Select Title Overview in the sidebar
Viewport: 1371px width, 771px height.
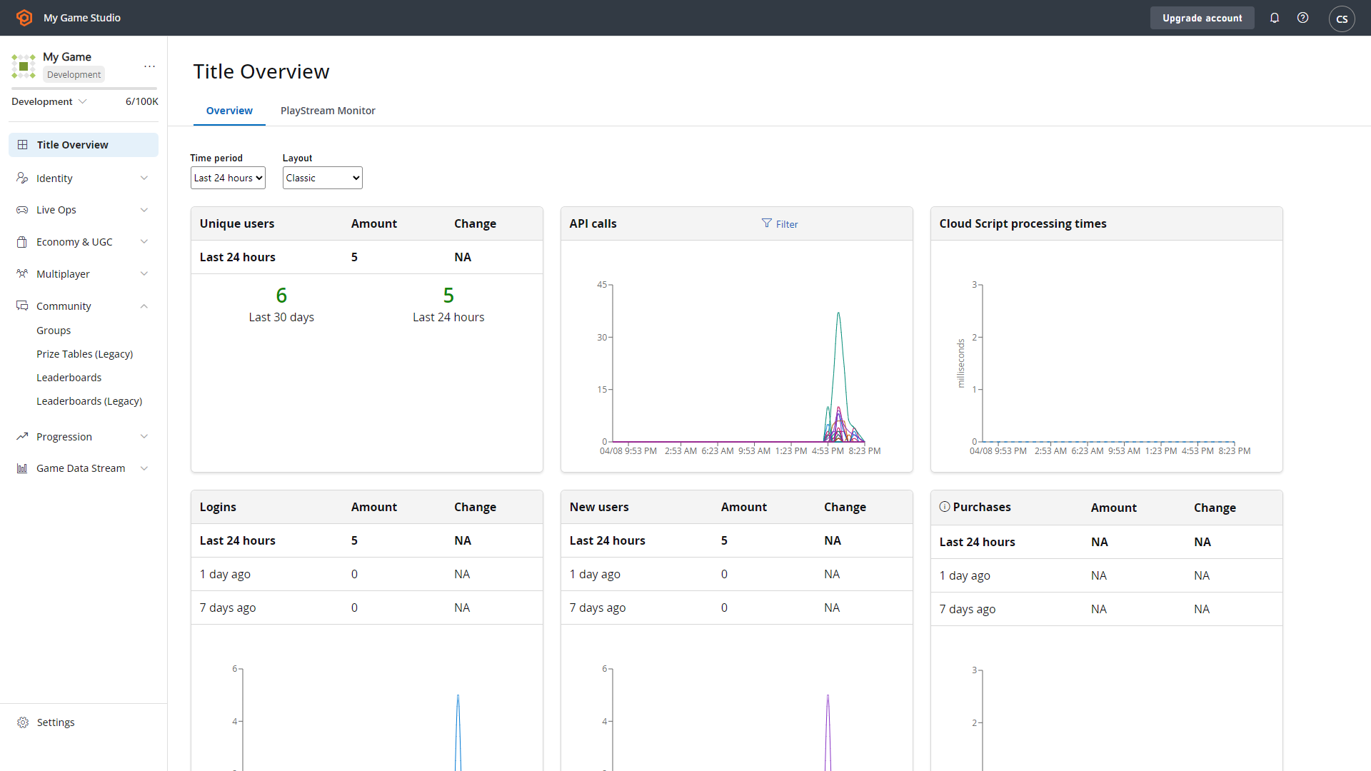pyautogui.click(x=84, y=145)
